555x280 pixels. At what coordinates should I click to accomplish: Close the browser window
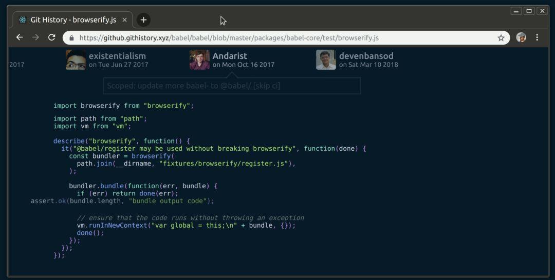[542, 11]
